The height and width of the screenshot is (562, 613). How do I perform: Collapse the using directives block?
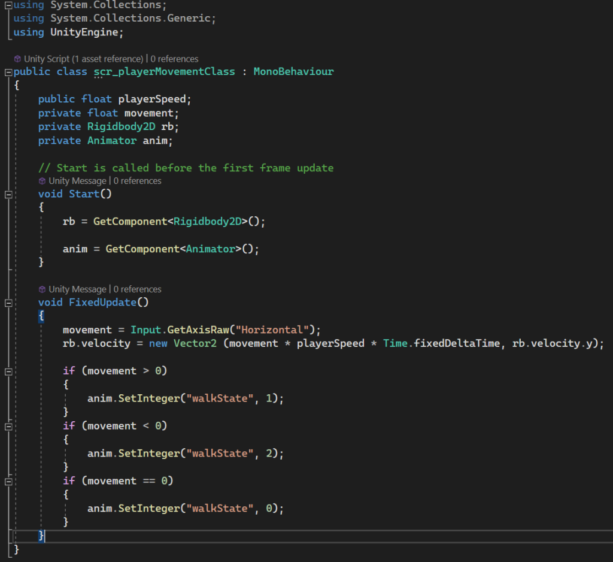(8, 5)
